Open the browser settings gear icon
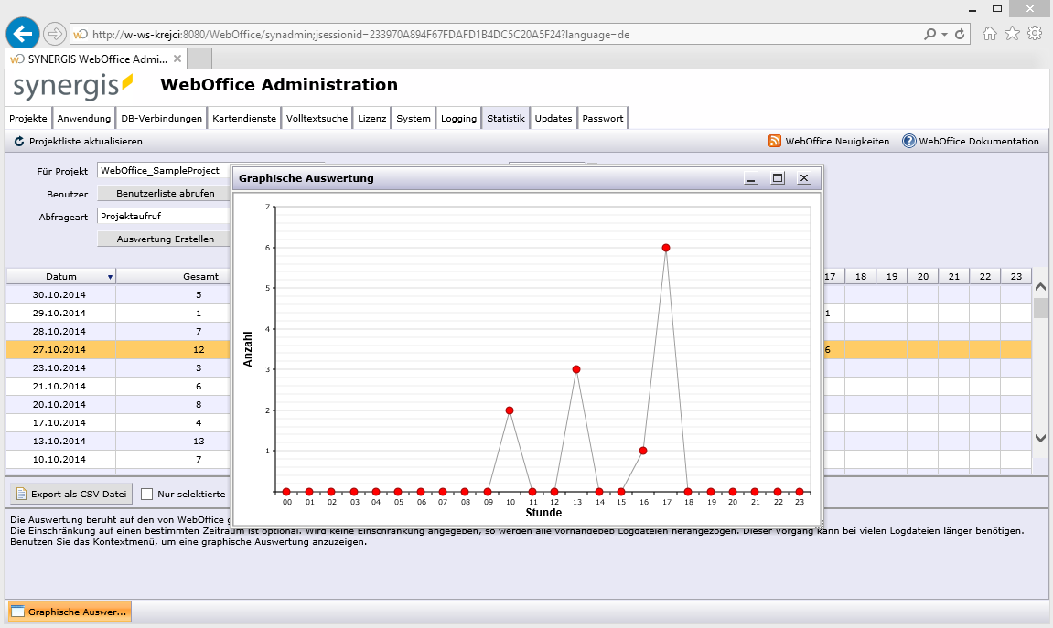1053x628 pixels. [x=1035, y=34]
